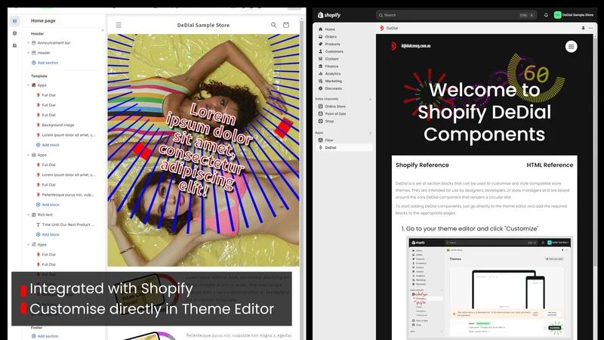Click the storefront search magnifier icon
The height and width of the screenshot is (340, 604).
click(x=273, y=25)
